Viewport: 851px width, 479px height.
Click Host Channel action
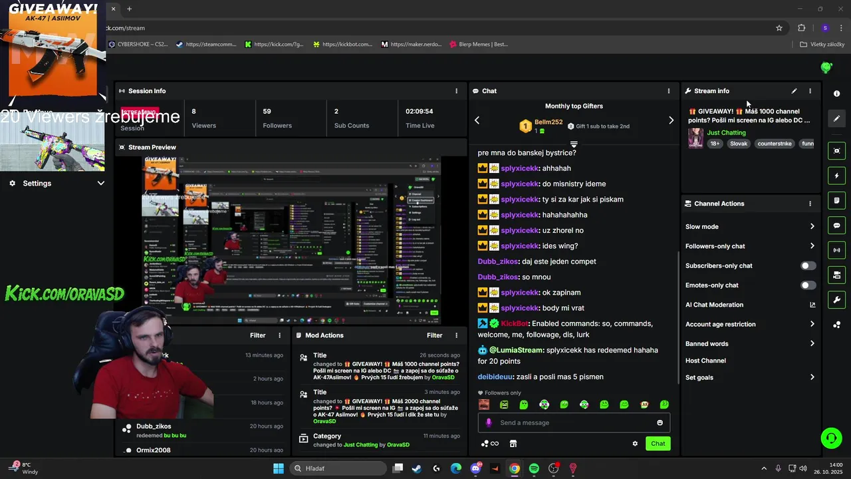tap(705, 361)
